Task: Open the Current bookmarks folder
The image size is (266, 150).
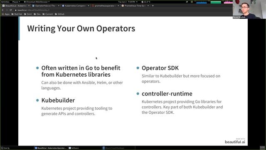Action: click(48, 14)
